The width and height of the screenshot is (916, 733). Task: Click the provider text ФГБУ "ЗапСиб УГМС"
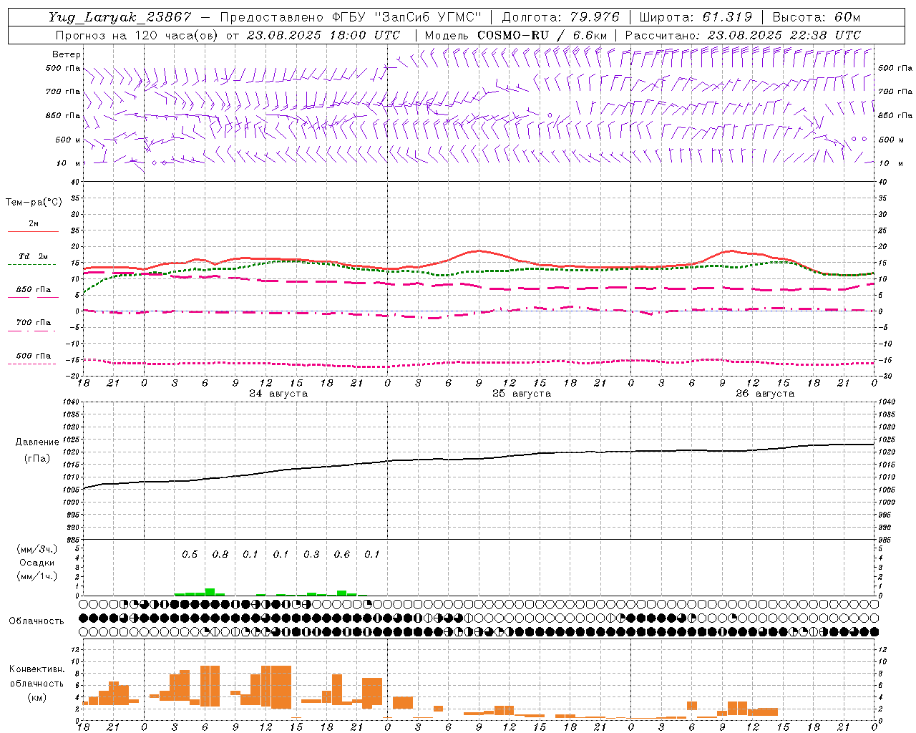point(406,17)
